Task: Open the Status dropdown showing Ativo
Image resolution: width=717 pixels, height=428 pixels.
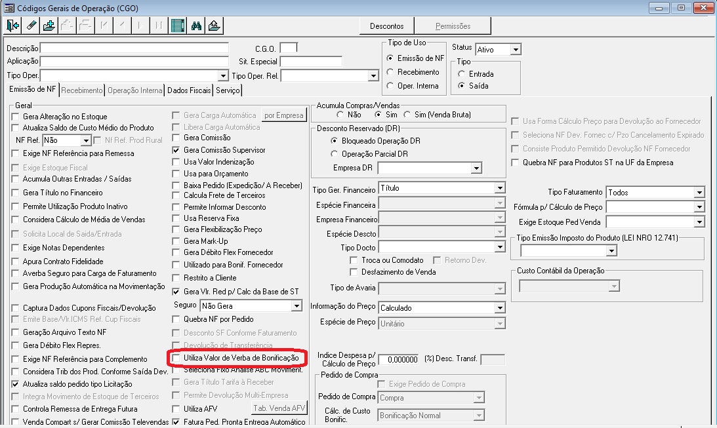Action: tap(516, 49)
